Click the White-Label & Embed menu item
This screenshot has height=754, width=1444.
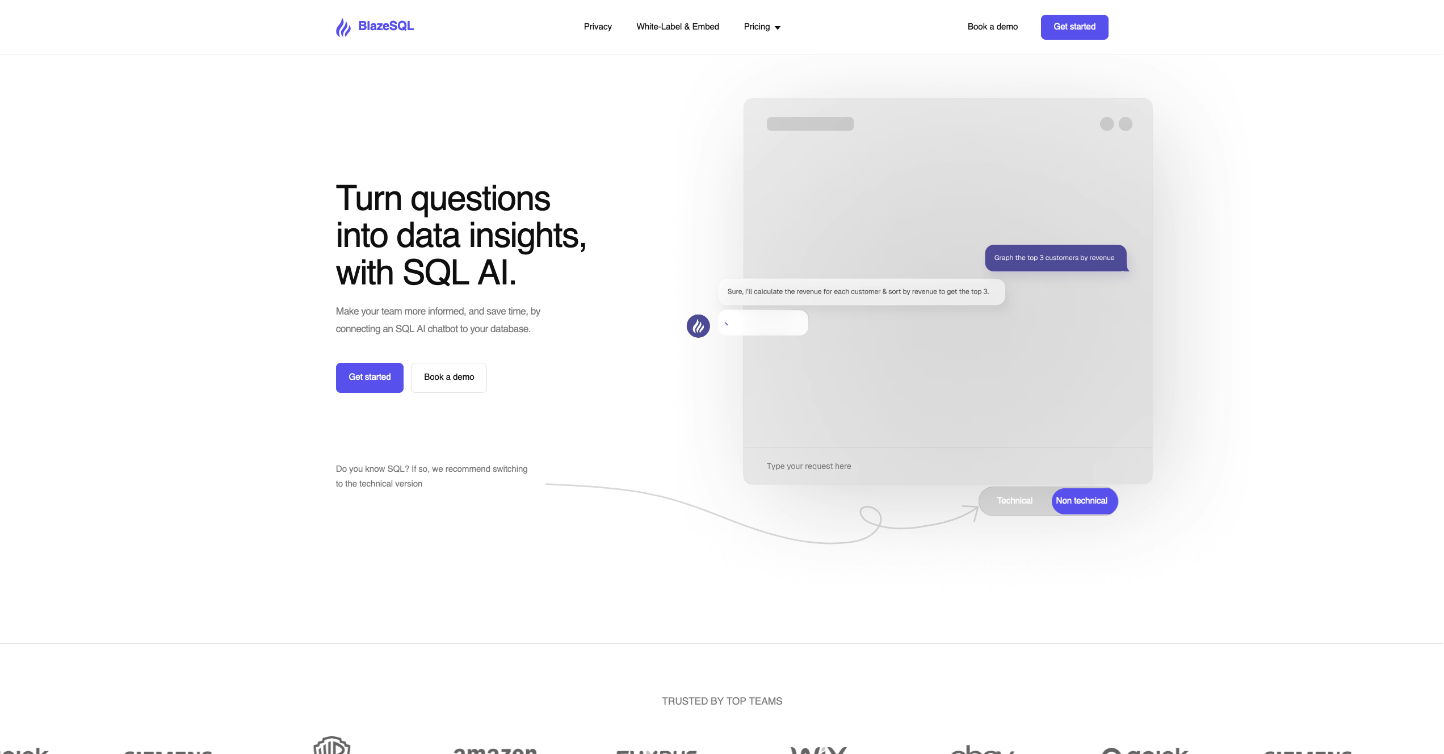pos(677,26)
